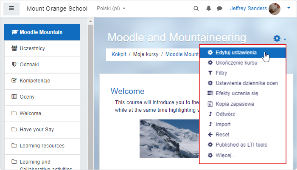Choose Reset from the menu

[243, 135]
